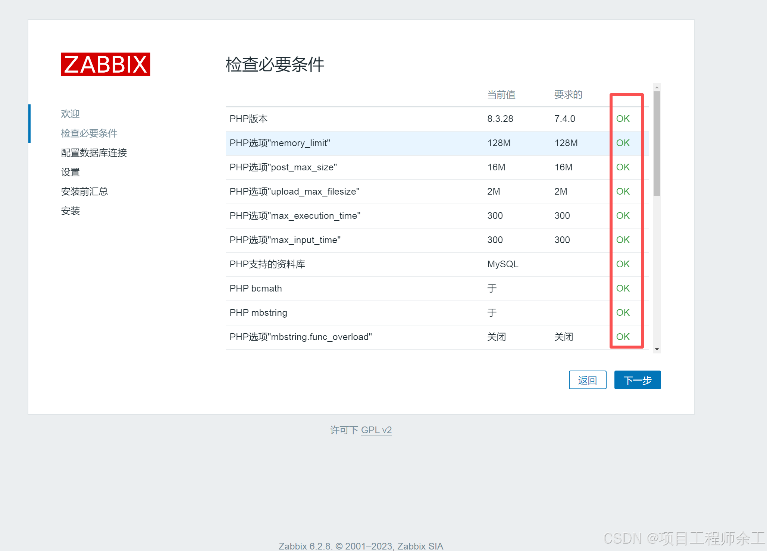The height and width of the screenshot is (551, 767).
Task: Select 安装前汇总 step in sidebar
Action: click(84, 191)
